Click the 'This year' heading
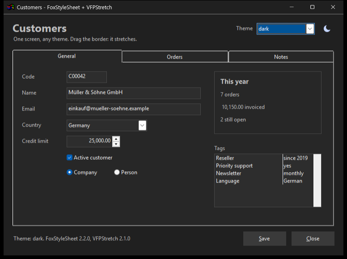The image size is (347, 259). click(x=235, y=81)
